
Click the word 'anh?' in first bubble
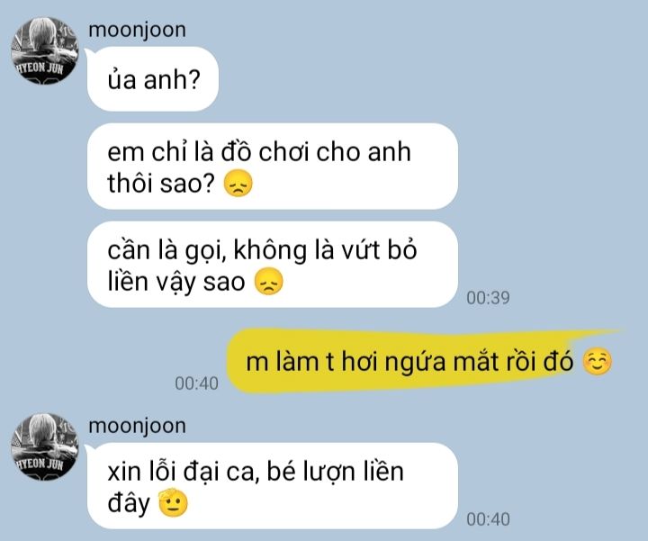pyautogui.click(x=172, y=80)
